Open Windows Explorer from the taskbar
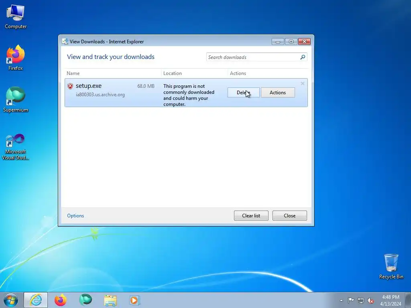The width and height of the screenshot is (411, 308). pyautogui.click(x=110, y=300)
